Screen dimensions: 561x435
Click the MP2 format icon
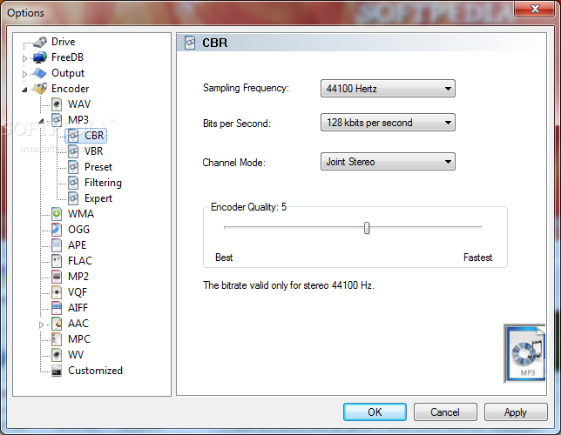tap(57, 277)
